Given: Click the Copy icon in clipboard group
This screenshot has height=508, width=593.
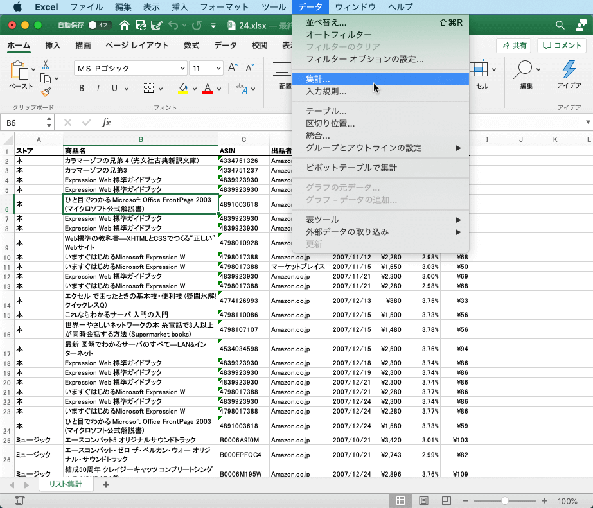Looking at the screenshot, I should pyautogui.click(x=46, y=78).
